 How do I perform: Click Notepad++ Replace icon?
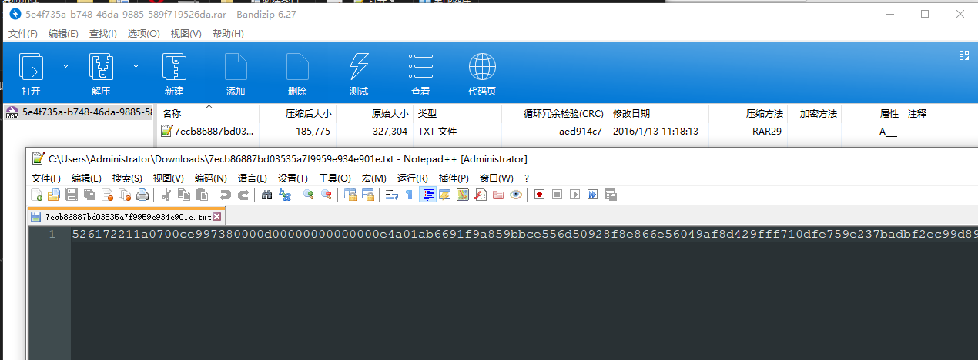pyautogui.click(x=285, y=195)
